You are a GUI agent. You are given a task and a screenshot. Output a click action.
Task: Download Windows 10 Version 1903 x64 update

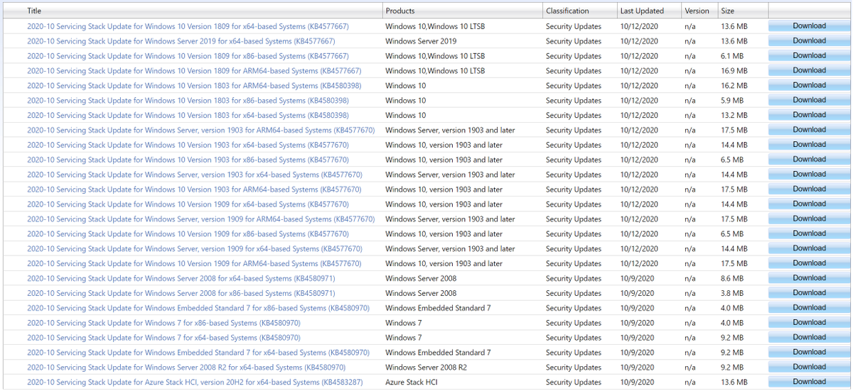point(810,145)
